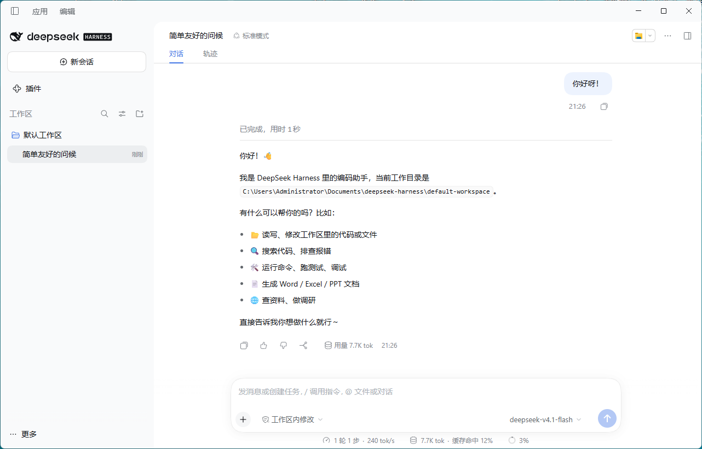
Task: Click the bullet 生成 Word / Excel / PPT 文档
Action: [x=305, y=284]
